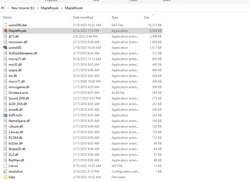Click the Sound_DX8.dll file icon
The image size is (249, 182).
(5, 98)
